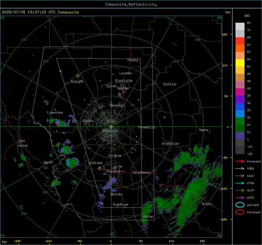Click the Innisfail label

tap(117, 105)
